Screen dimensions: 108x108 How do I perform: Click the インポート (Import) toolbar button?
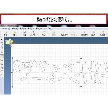[34, 33]
